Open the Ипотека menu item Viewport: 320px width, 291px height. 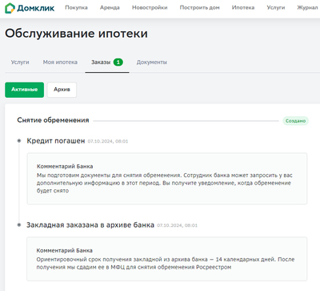pyautogui.click(x=243, y=8)
